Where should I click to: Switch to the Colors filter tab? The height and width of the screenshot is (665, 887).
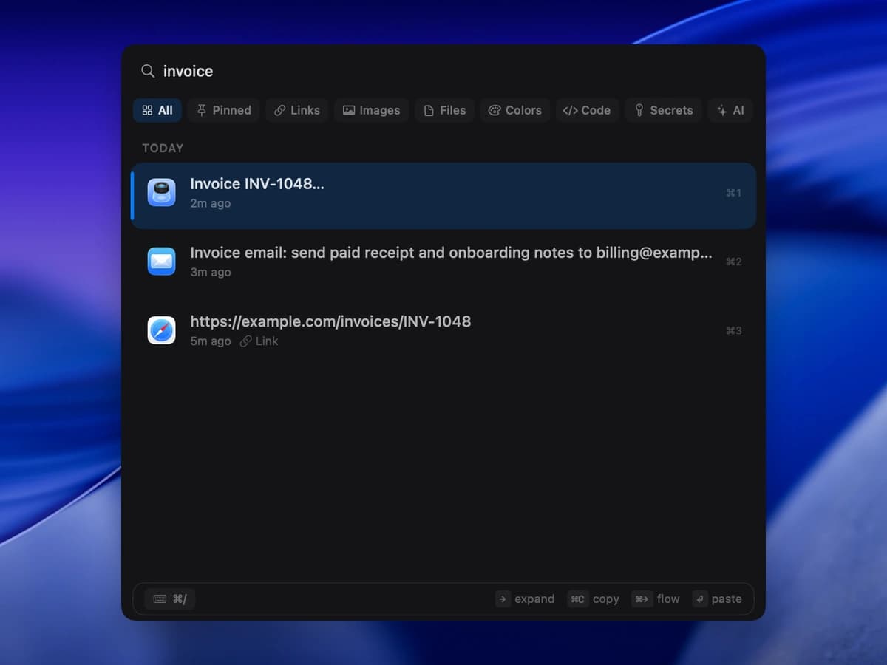515,110
